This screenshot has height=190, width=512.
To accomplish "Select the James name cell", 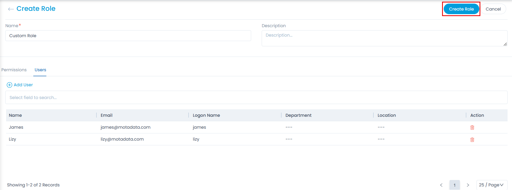I will tap(16, 127).
